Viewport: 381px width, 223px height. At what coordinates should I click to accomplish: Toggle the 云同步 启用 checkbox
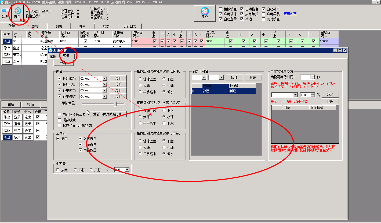[58, 139]
